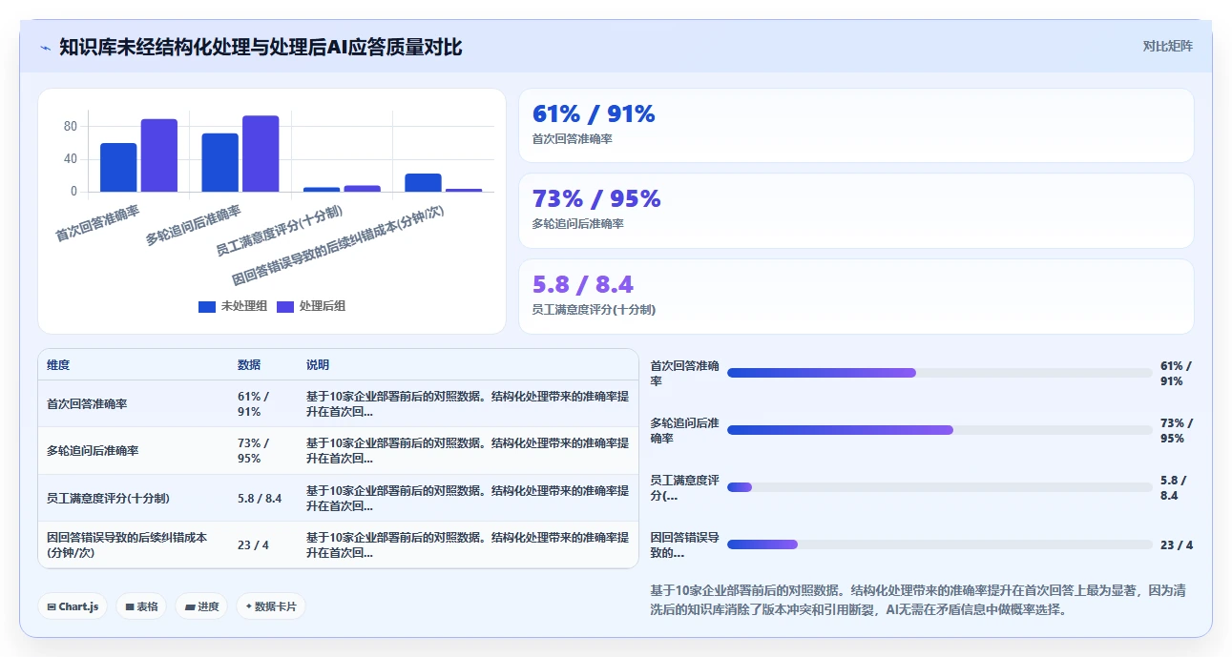1232x657 pixels.
Task: Click the icon in the 数据卡片 tag
Action: 249,606
